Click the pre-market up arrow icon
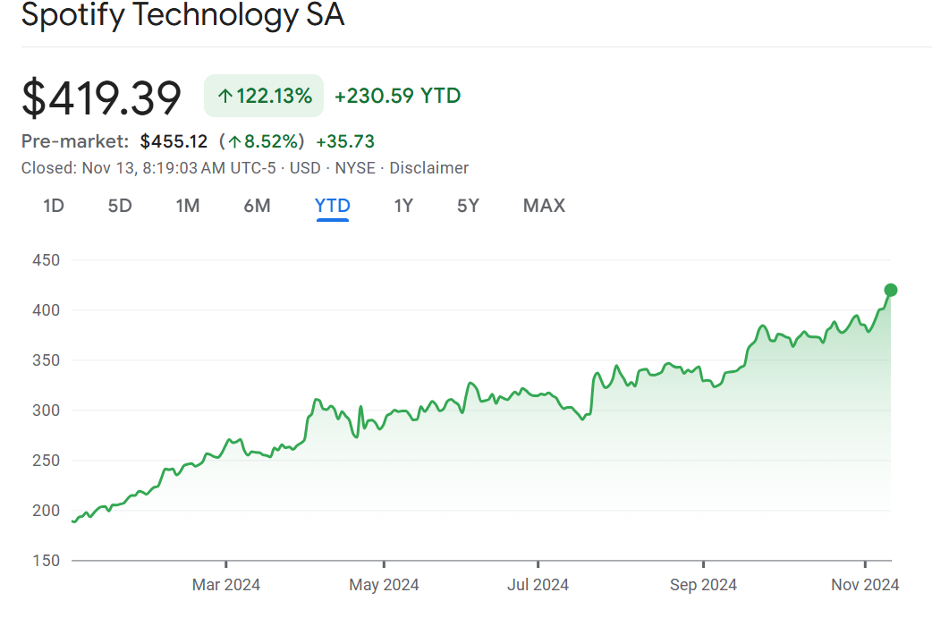 pos(234,141)
